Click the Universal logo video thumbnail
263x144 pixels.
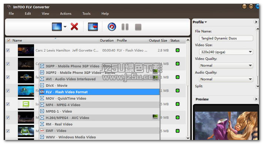(x=26, y=77)
